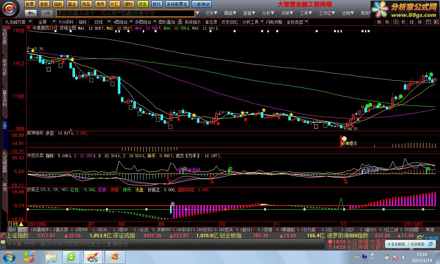Click the 委托 order button
The image size is (440, 264).
tap(157, 4)
